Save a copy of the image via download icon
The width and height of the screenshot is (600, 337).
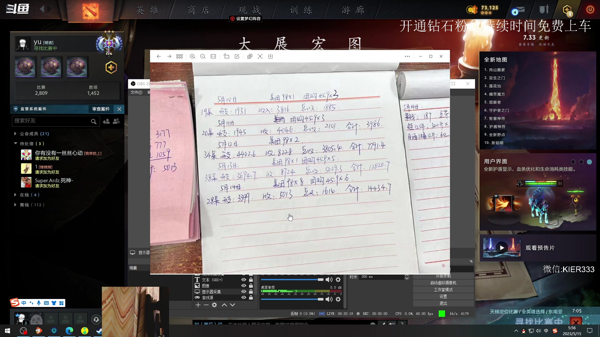271,56
